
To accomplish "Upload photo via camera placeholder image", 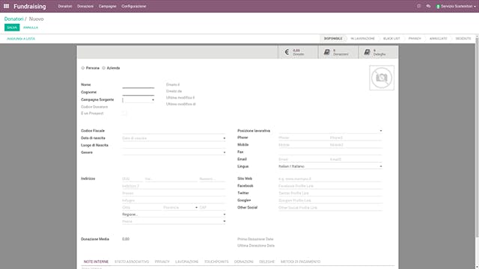I will pos(382,78).
